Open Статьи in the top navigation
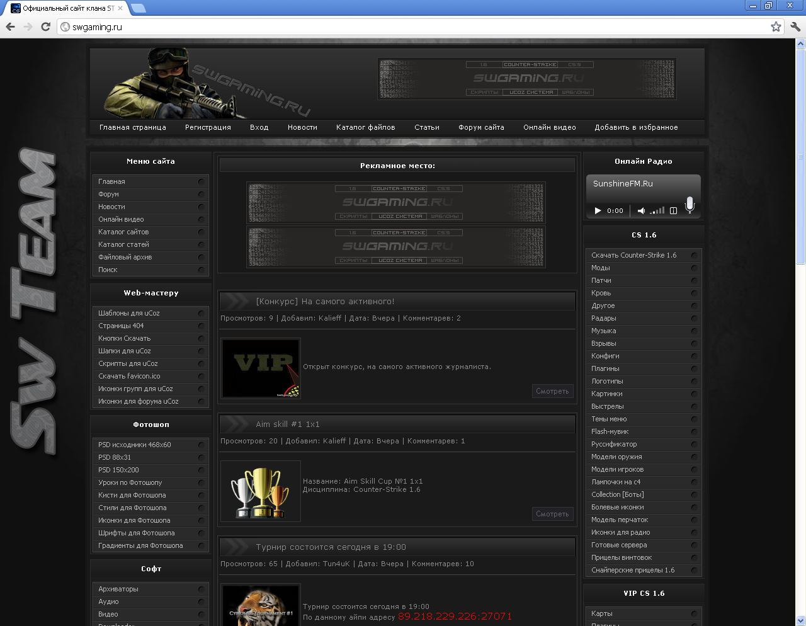The width and height of the screenshot is (806, 626). click(x=427, y=127)
